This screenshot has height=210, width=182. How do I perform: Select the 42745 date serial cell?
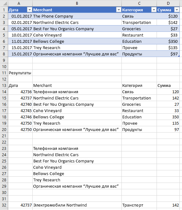[x=20, y=111]
